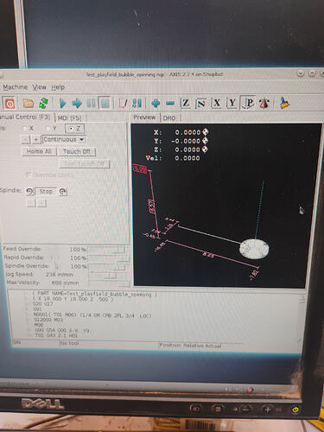Adjust the Rapid Override slider
The image size is (324, 432).
coord(108,258)
